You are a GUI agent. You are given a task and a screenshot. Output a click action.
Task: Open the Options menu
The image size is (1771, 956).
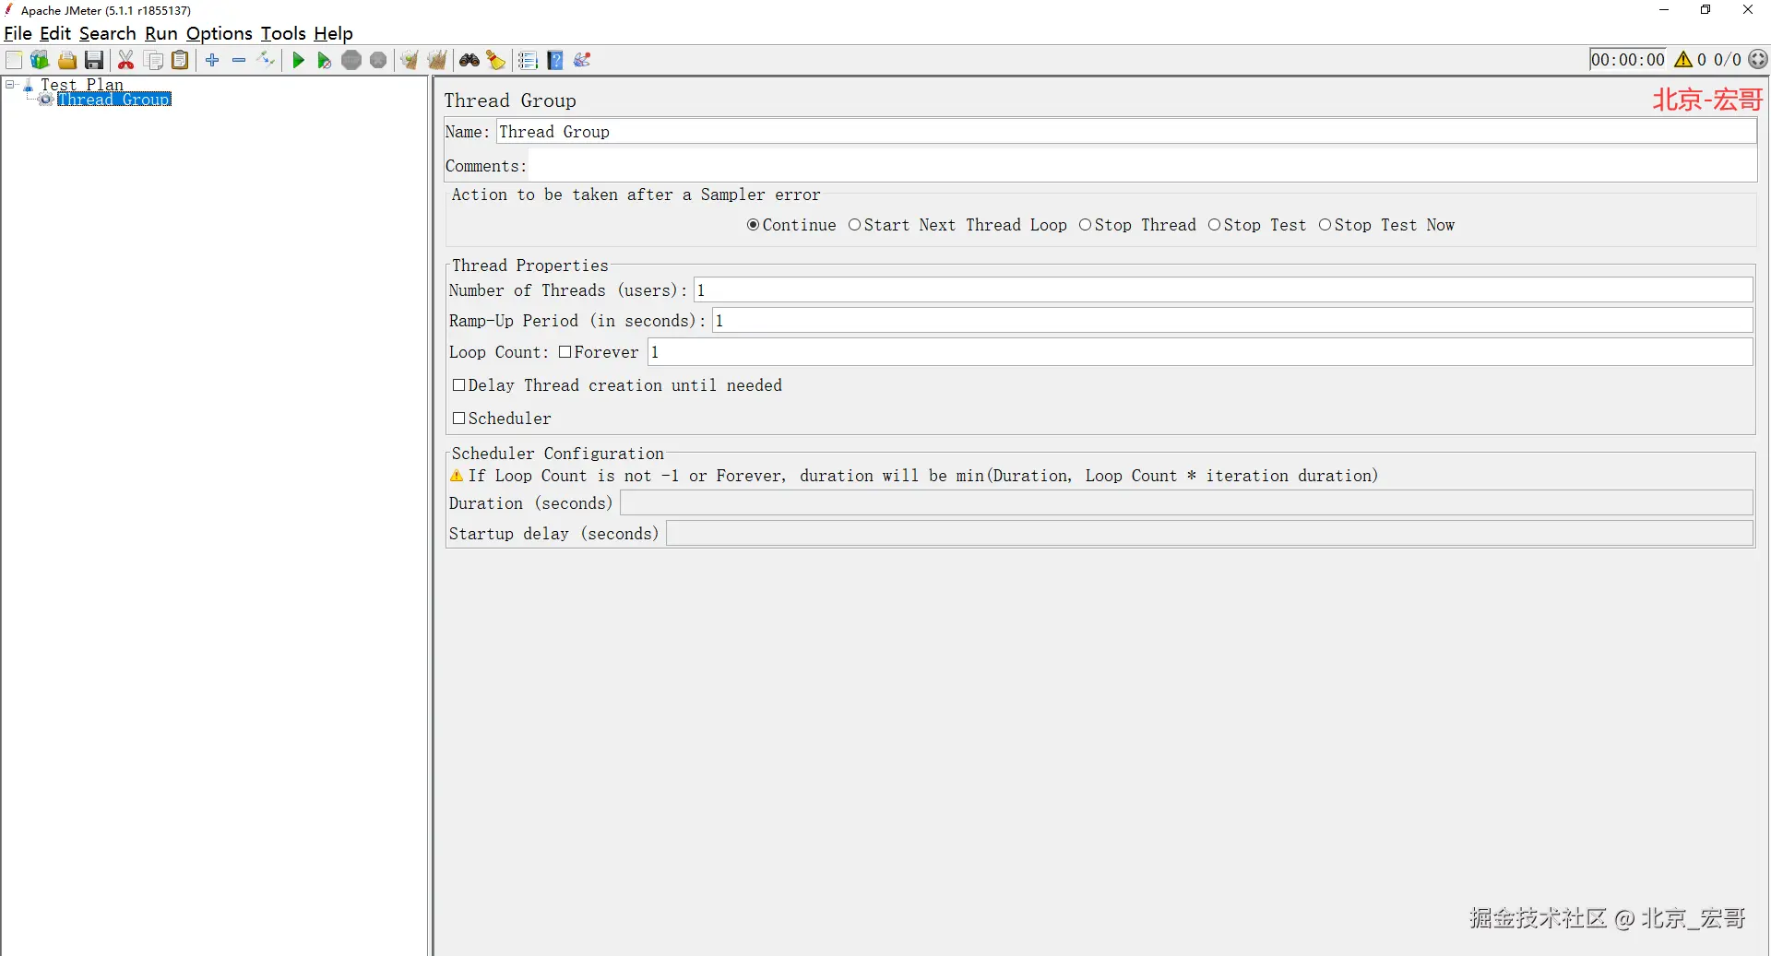point(220,33)
